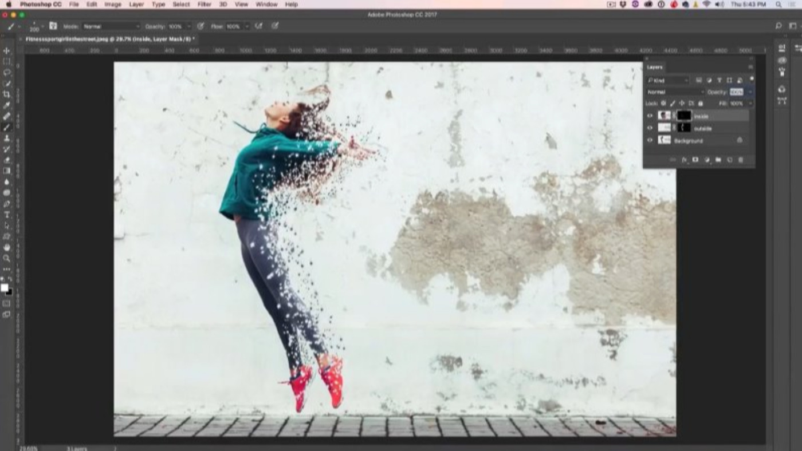Select the Crop tool
The width and height of the screenshot is (802, 451).
7,94
